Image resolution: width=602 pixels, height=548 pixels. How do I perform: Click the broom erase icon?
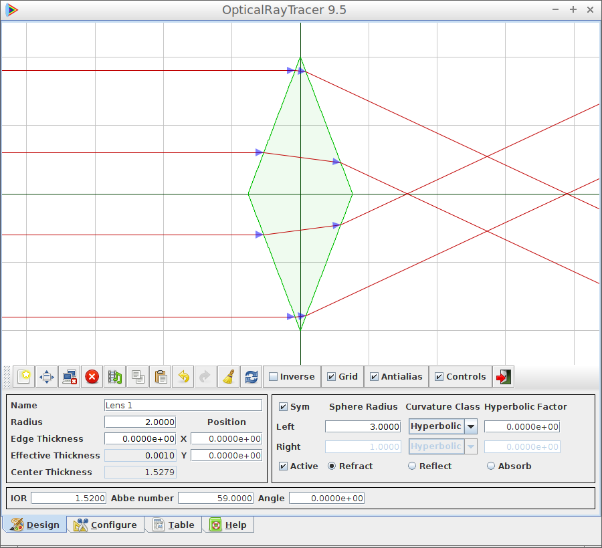pyautogui.click(x=229, y=377)
